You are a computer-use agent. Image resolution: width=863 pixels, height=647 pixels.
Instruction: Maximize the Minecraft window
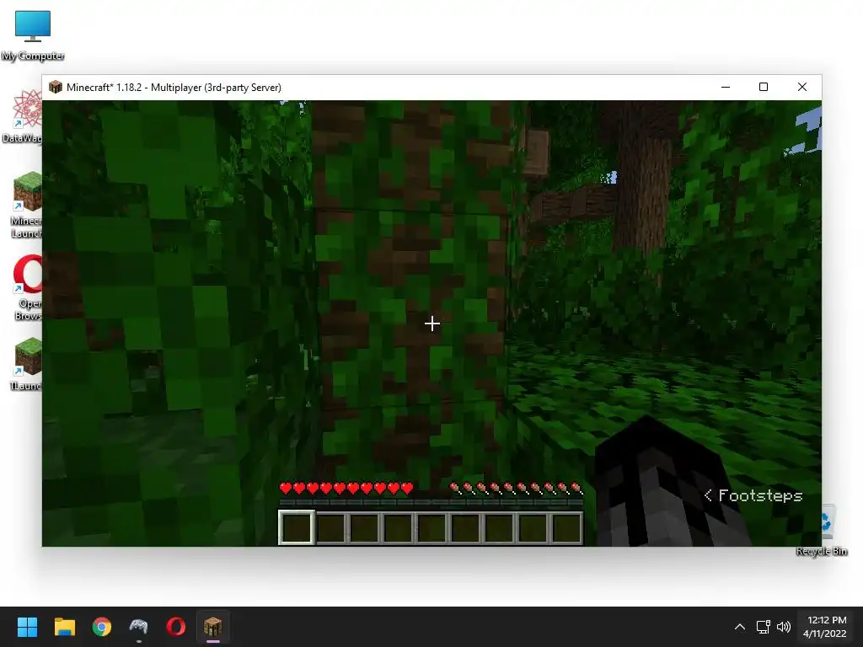click(764, 87)
